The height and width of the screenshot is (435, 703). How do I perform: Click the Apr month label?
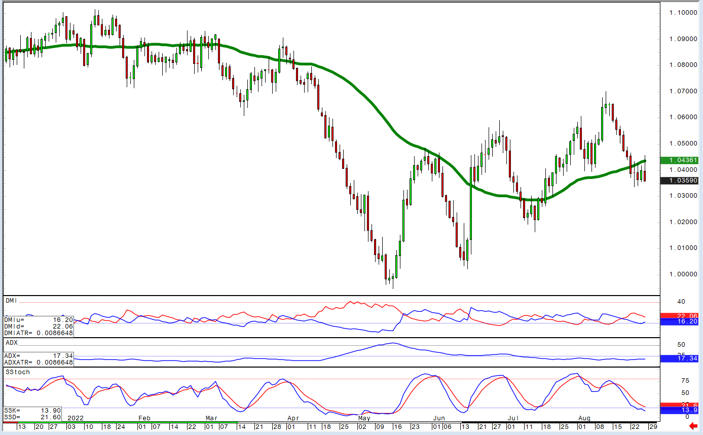click(x=293, y=418)
